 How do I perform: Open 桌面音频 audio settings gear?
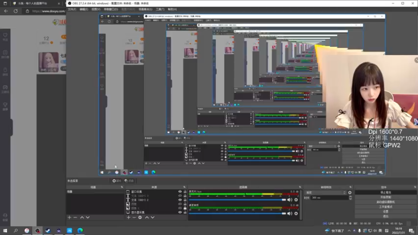[296, 214]
